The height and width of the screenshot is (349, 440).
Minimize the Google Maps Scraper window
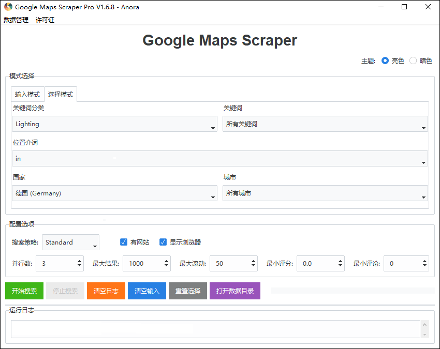coord(381,7)
